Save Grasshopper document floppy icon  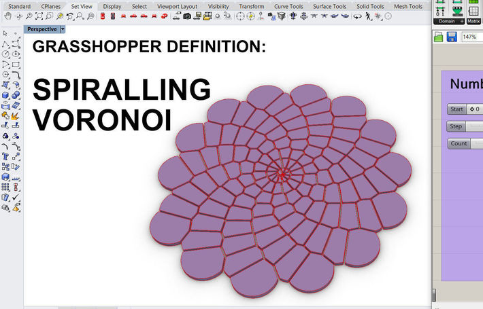tap(452, 37)
